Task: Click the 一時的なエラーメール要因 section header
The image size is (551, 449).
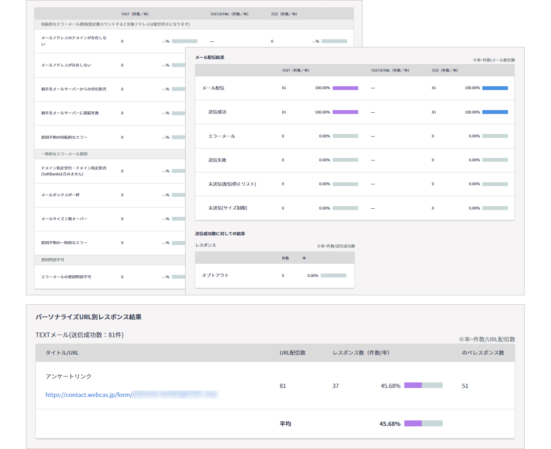Action: (x=64, y=154)
